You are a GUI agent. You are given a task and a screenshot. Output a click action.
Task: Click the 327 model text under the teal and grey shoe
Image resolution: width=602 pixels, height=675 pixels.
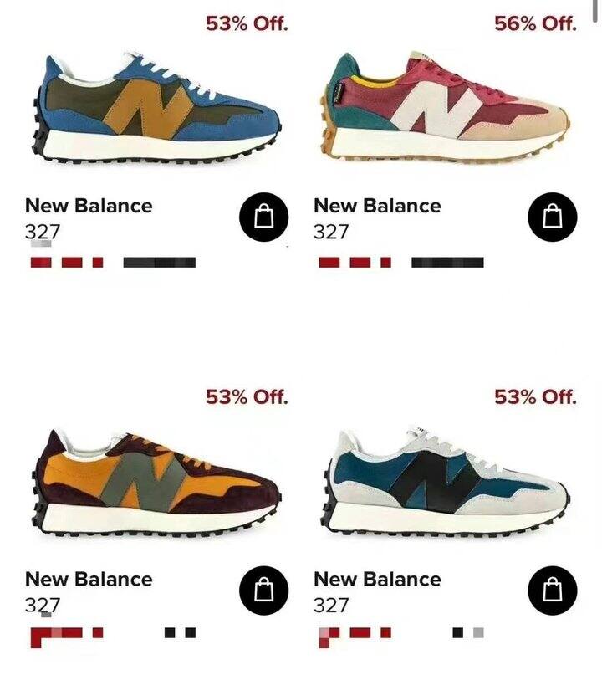[x=331, y=606]
